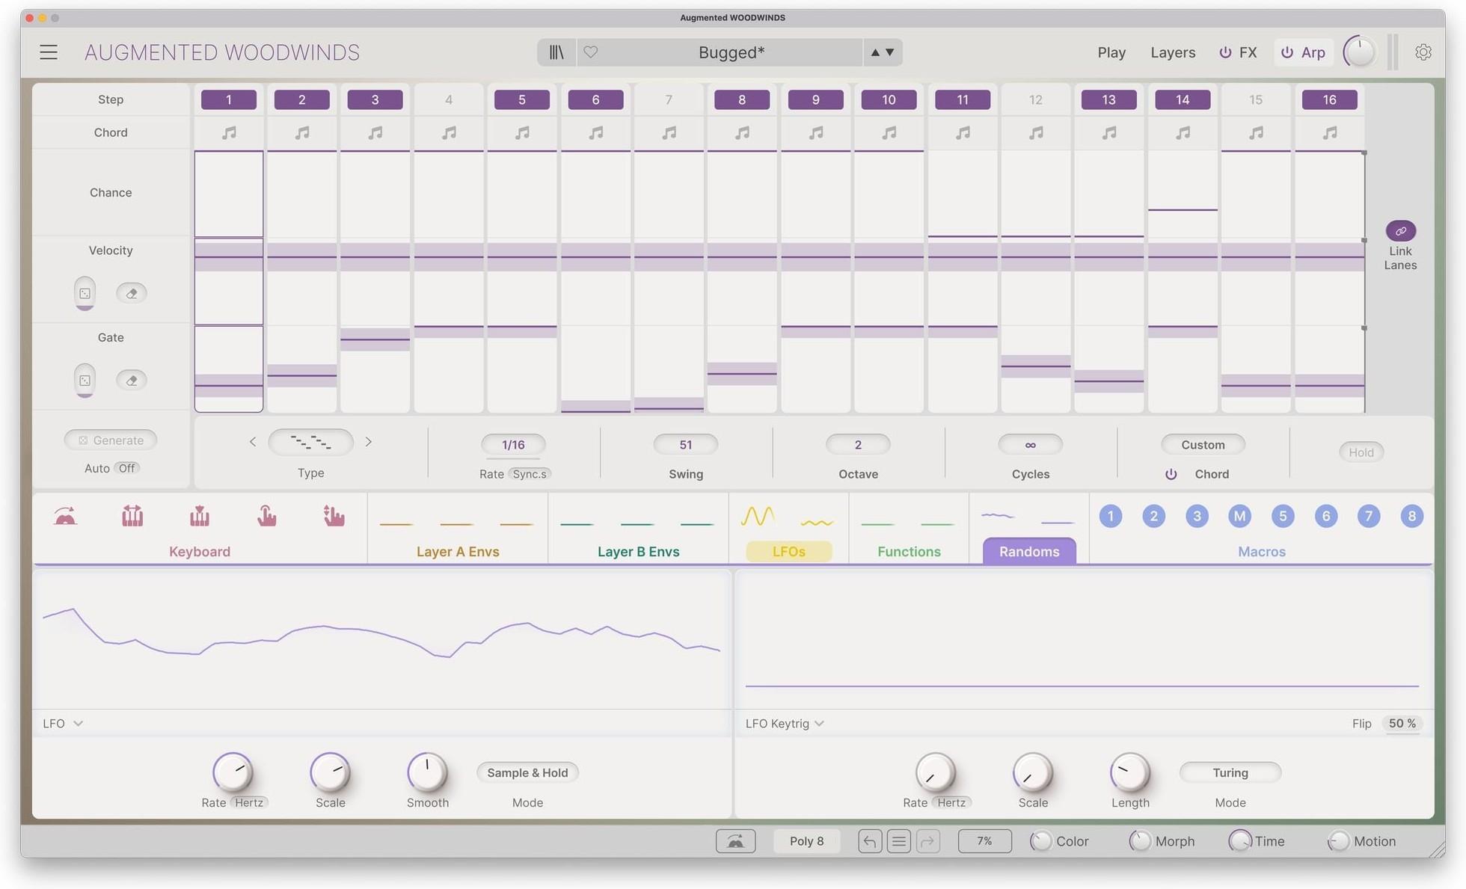Click the keyboard settings icon in bottom bar
Viewport: 1466px width, 889px height.
tap(735, 841)
